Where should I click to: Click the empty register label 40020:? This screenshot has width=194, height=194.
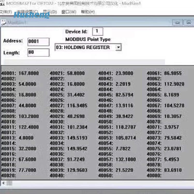click(x=9, y=176)
